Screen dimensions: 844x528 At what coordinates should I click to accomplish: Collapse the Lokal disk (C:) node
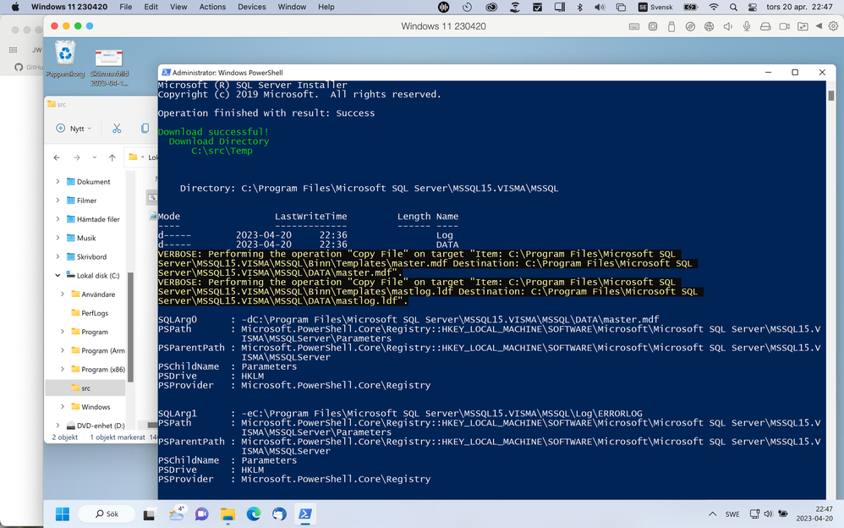[58, 275]
